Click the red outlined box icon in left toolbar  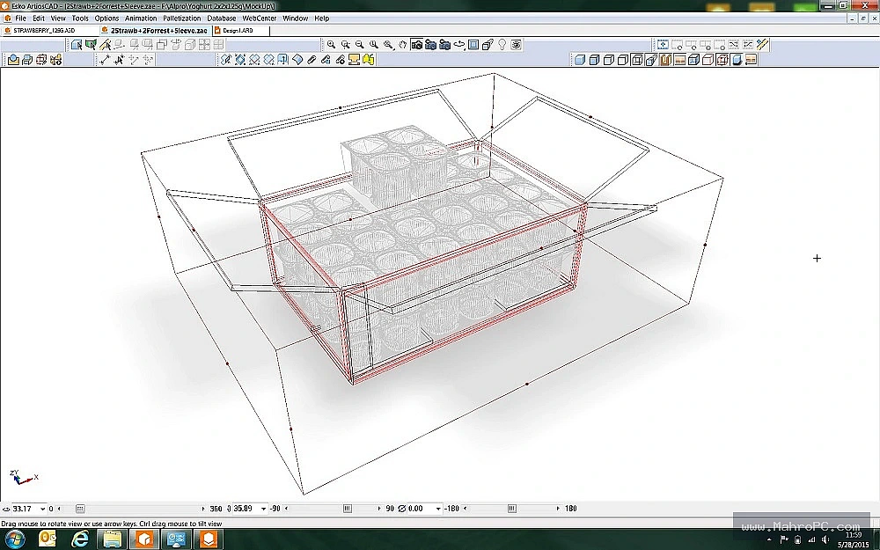coord(41,59)
